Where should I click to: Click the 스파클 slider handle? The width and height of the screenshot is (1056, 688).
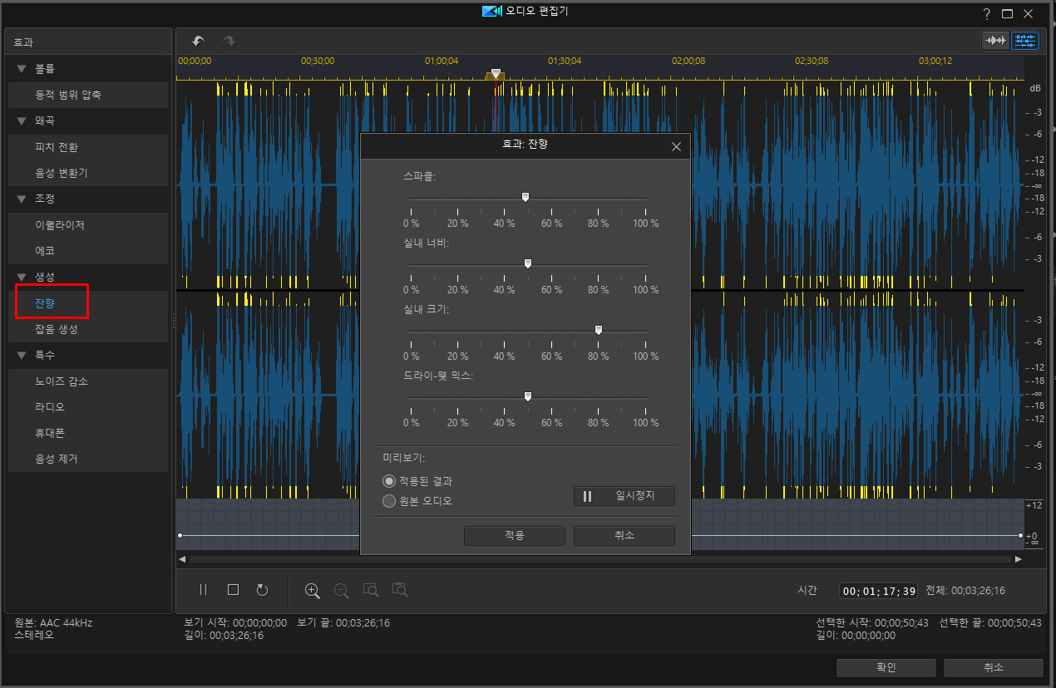click(x=526, y=198)
